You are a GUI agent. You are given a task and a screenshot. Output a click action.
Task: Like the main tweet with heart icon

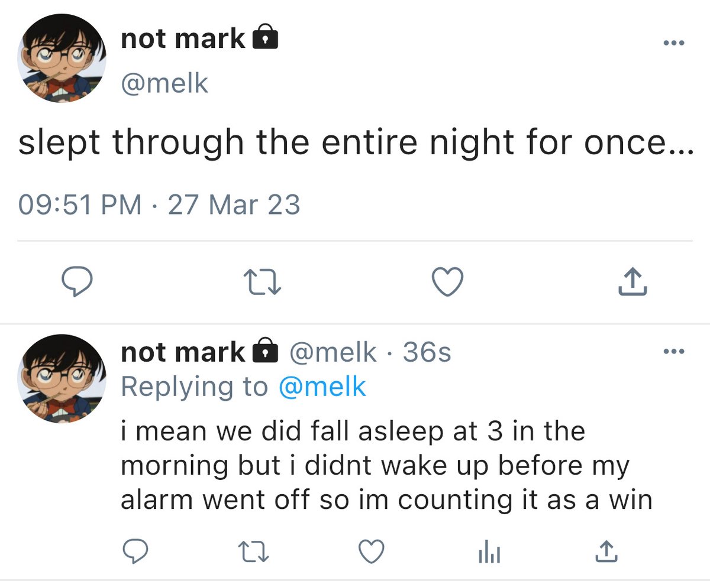click(x=447, y=282)
